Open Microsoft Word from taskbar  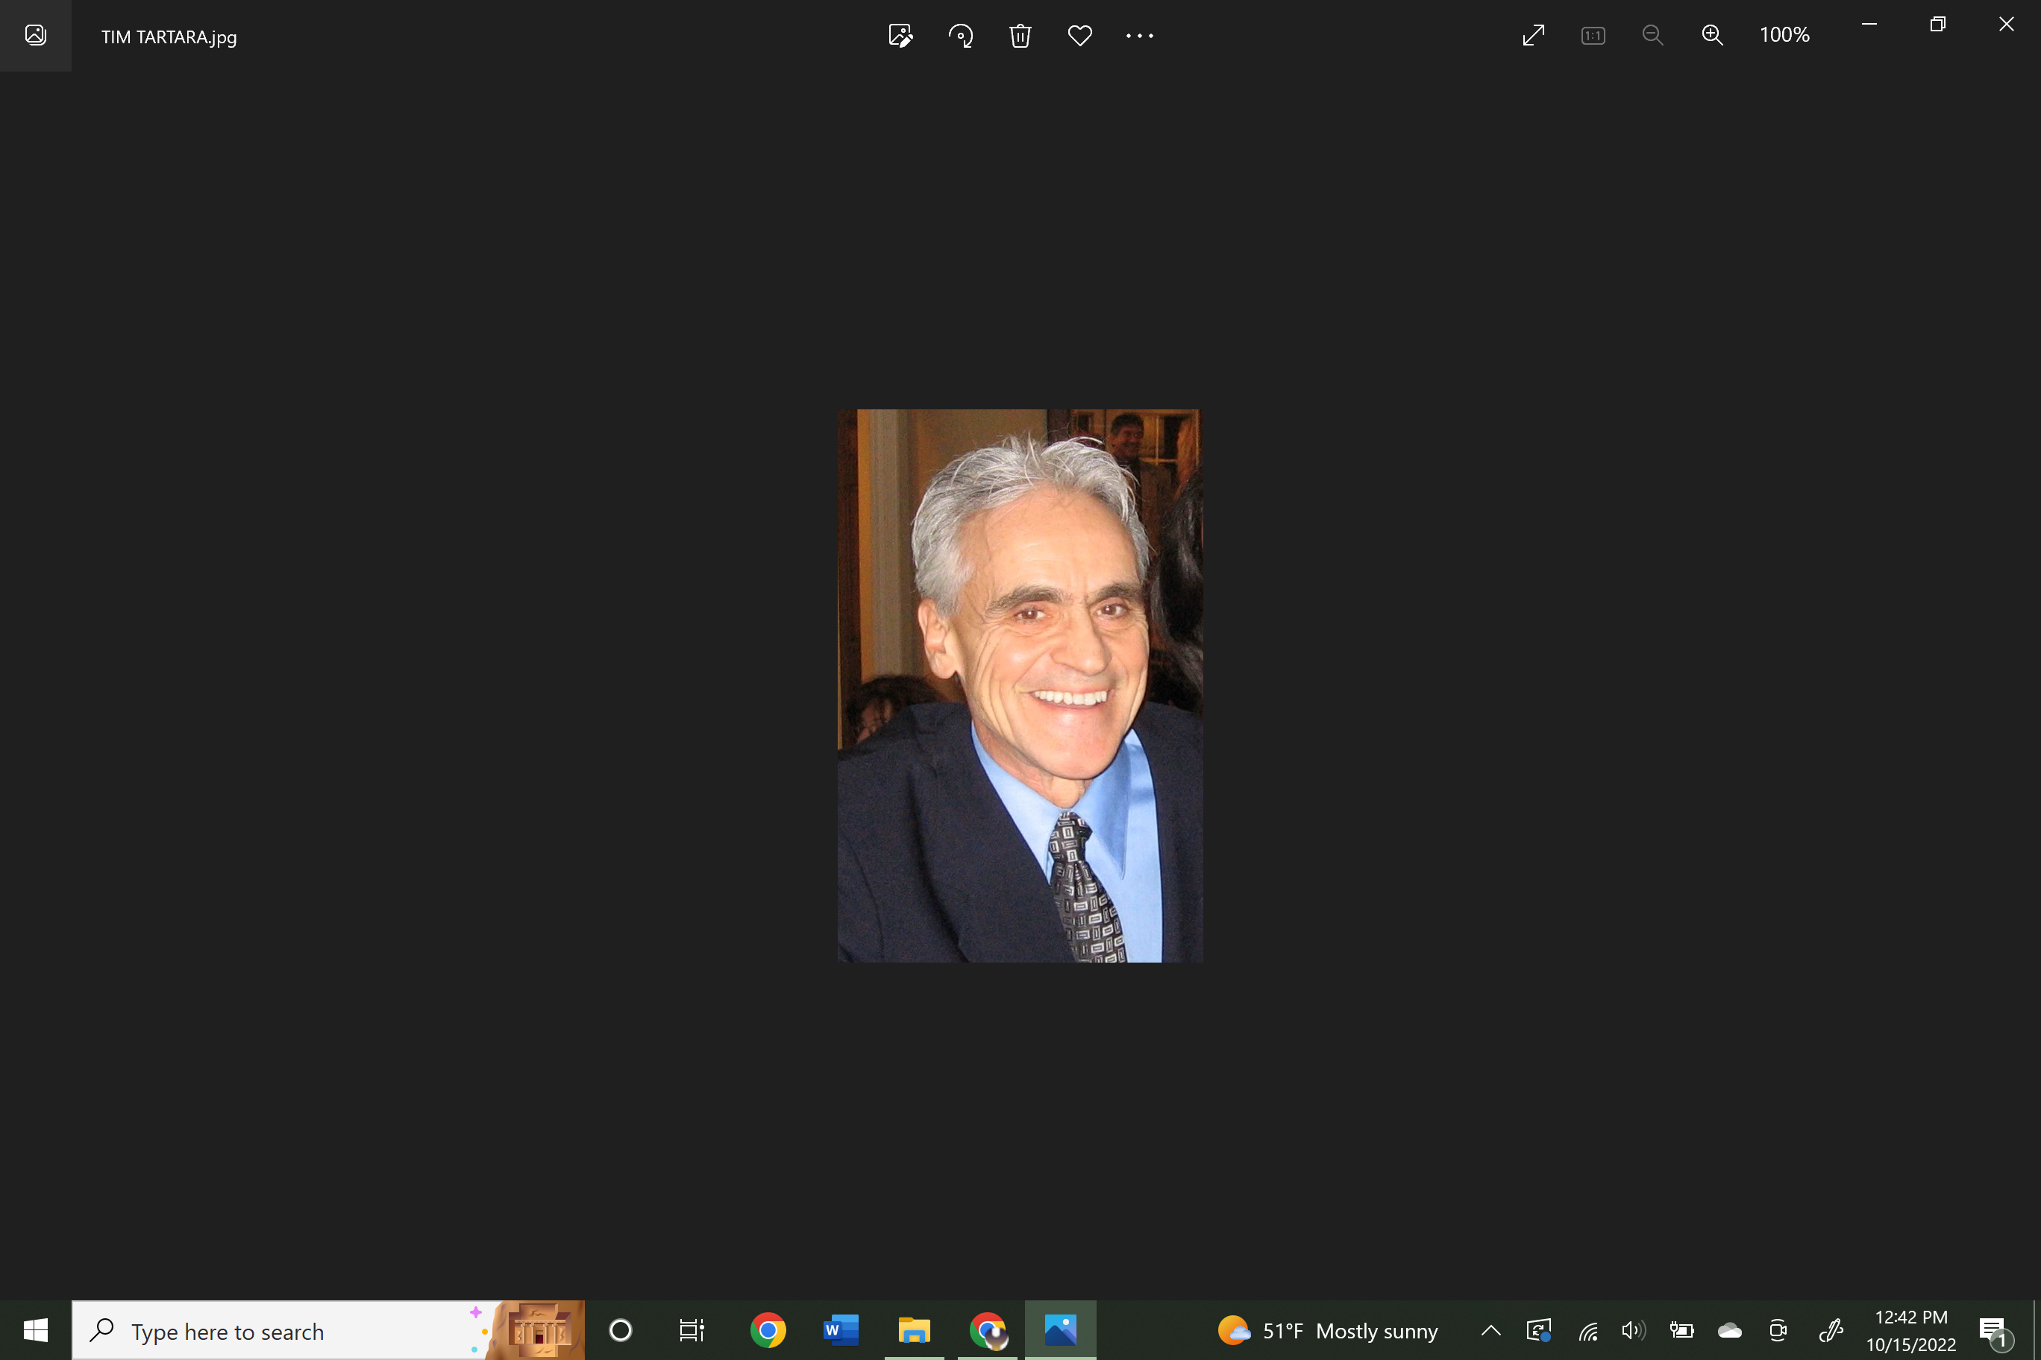[840, 1329]
